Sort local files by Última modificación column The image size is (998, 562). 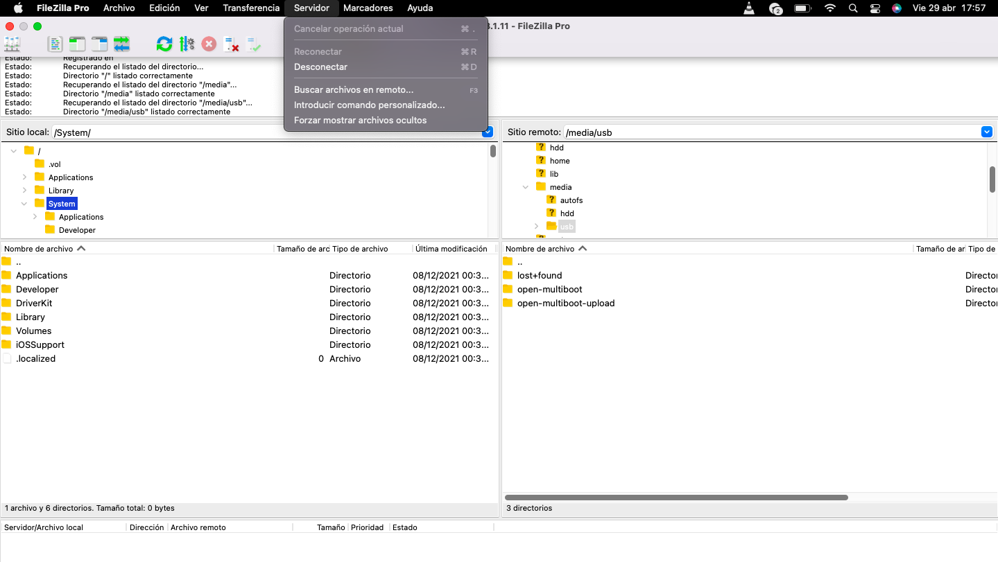[x=451, y=249]
